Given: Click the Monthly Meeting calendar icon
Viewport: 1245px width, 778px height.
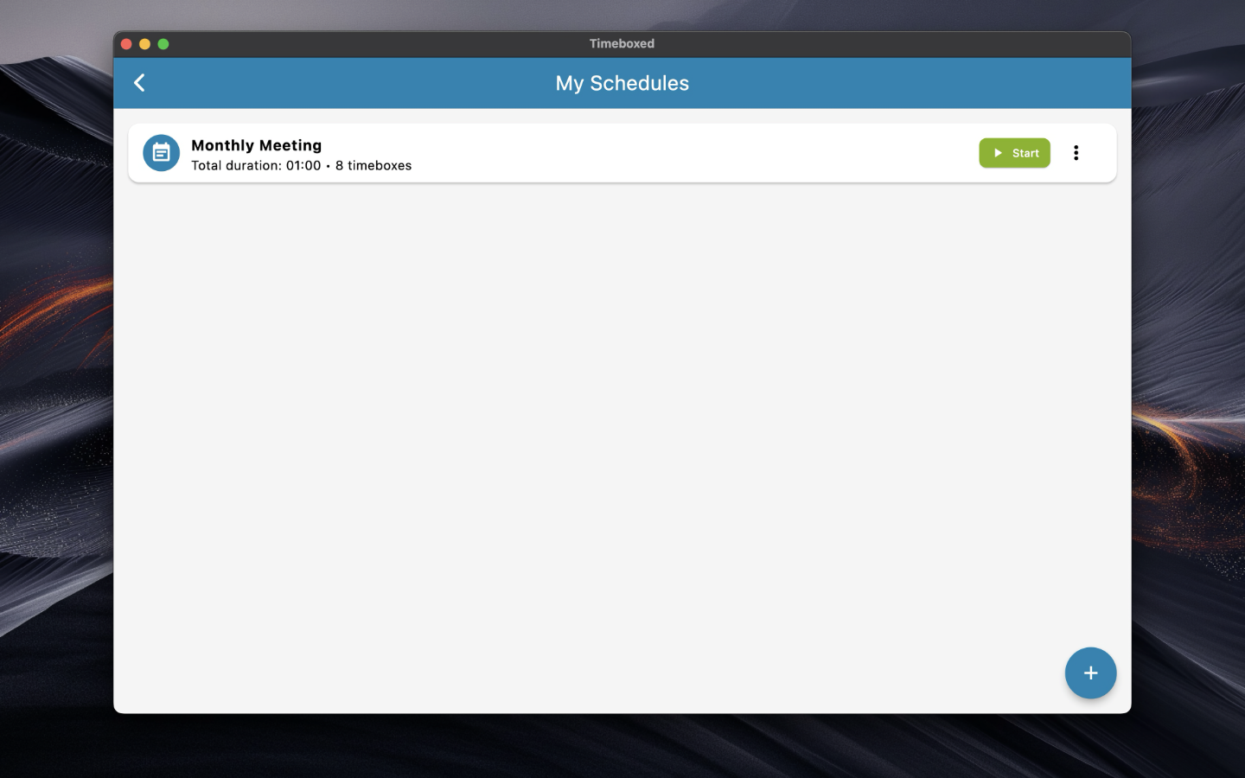Looking at the screenshot, I should coord(161,153).
